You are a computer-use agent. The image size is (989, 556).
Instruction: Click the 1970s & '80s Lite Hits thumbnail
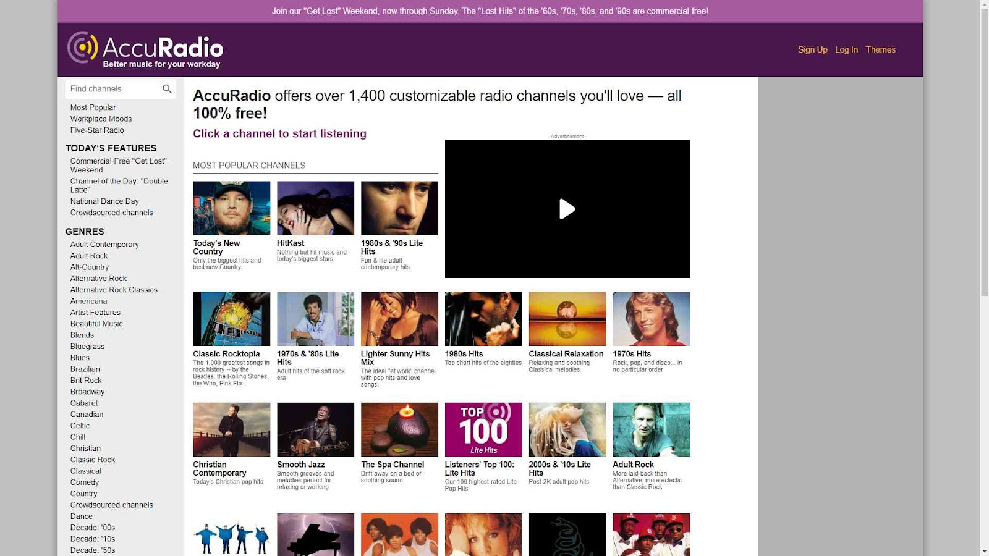click(x=315, y=319)
